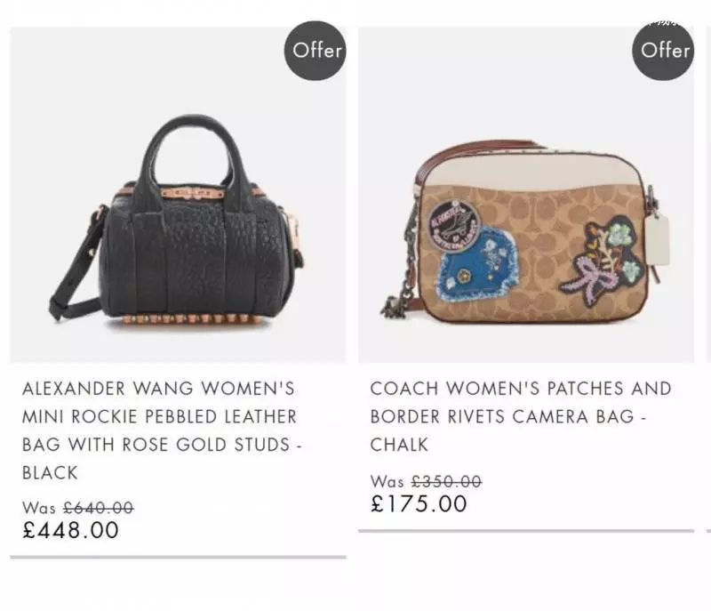
Task: Click the rose gold studs under black bag
Action: coord(190,319)
